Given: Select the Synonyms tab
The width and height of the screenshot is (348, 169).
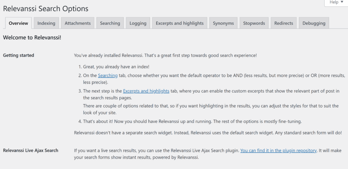Looking at the screenshot, I should point(223,23).
